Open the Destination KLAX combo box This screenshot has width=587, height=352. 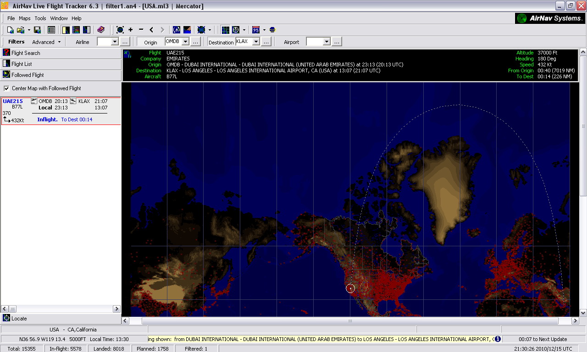[255, 42]
